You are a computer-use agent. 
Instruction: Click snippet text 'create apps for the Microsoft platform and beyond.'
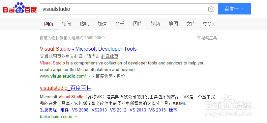pyautogui.click(x=88, y=70)
